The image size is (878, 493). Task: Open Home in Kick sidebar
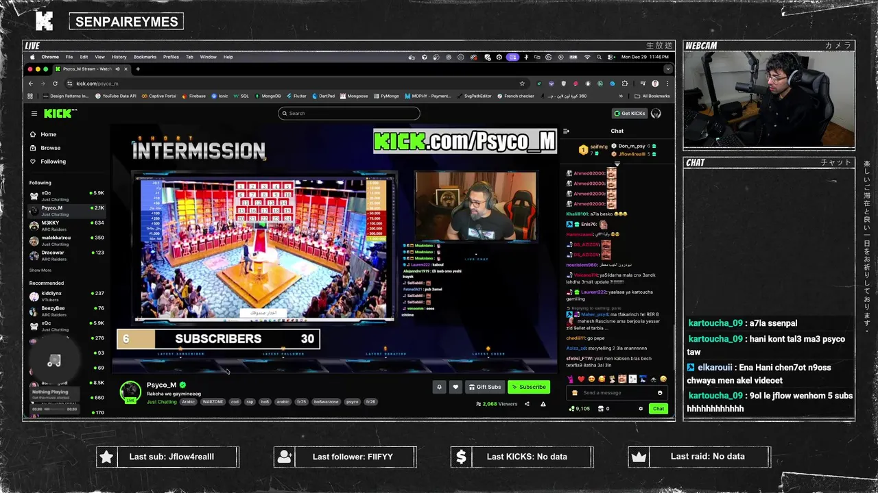coord(43,134)
